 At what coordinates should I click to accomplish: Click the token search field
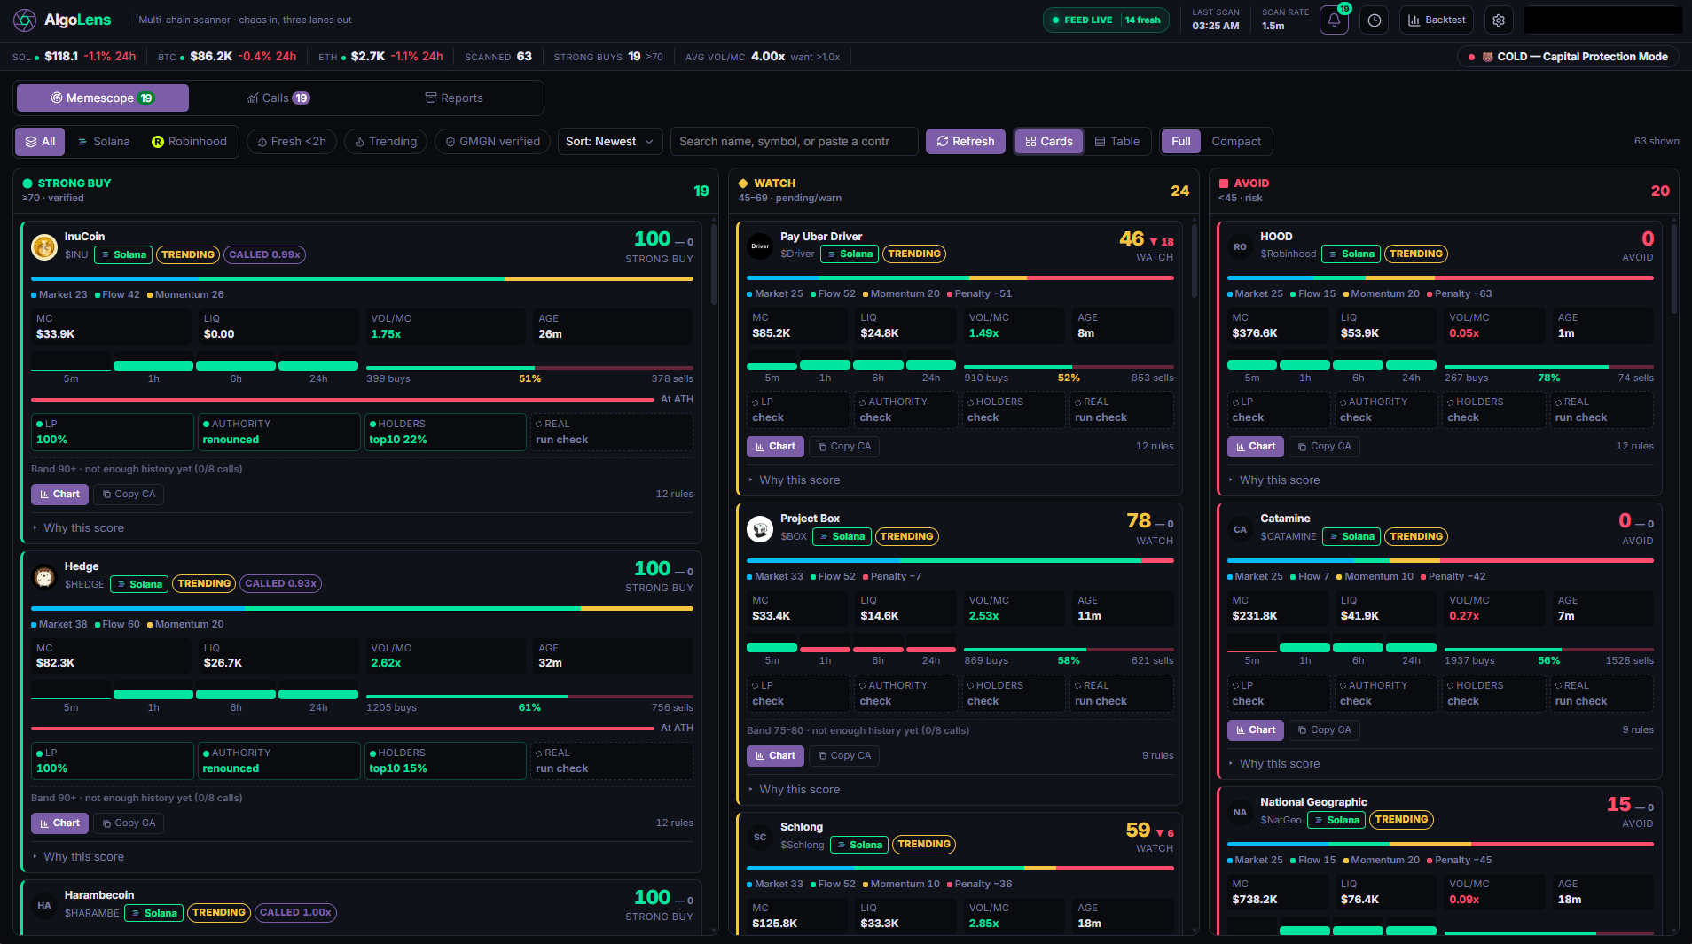[x=794, y=142]
